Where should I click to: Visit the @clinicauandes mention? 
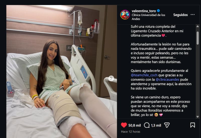click(167, 80)
